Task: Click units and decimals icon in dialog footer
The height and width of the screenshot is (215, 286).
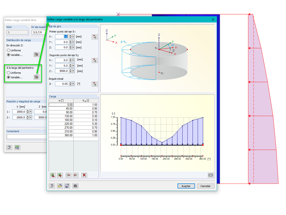Action: [75, 186]
